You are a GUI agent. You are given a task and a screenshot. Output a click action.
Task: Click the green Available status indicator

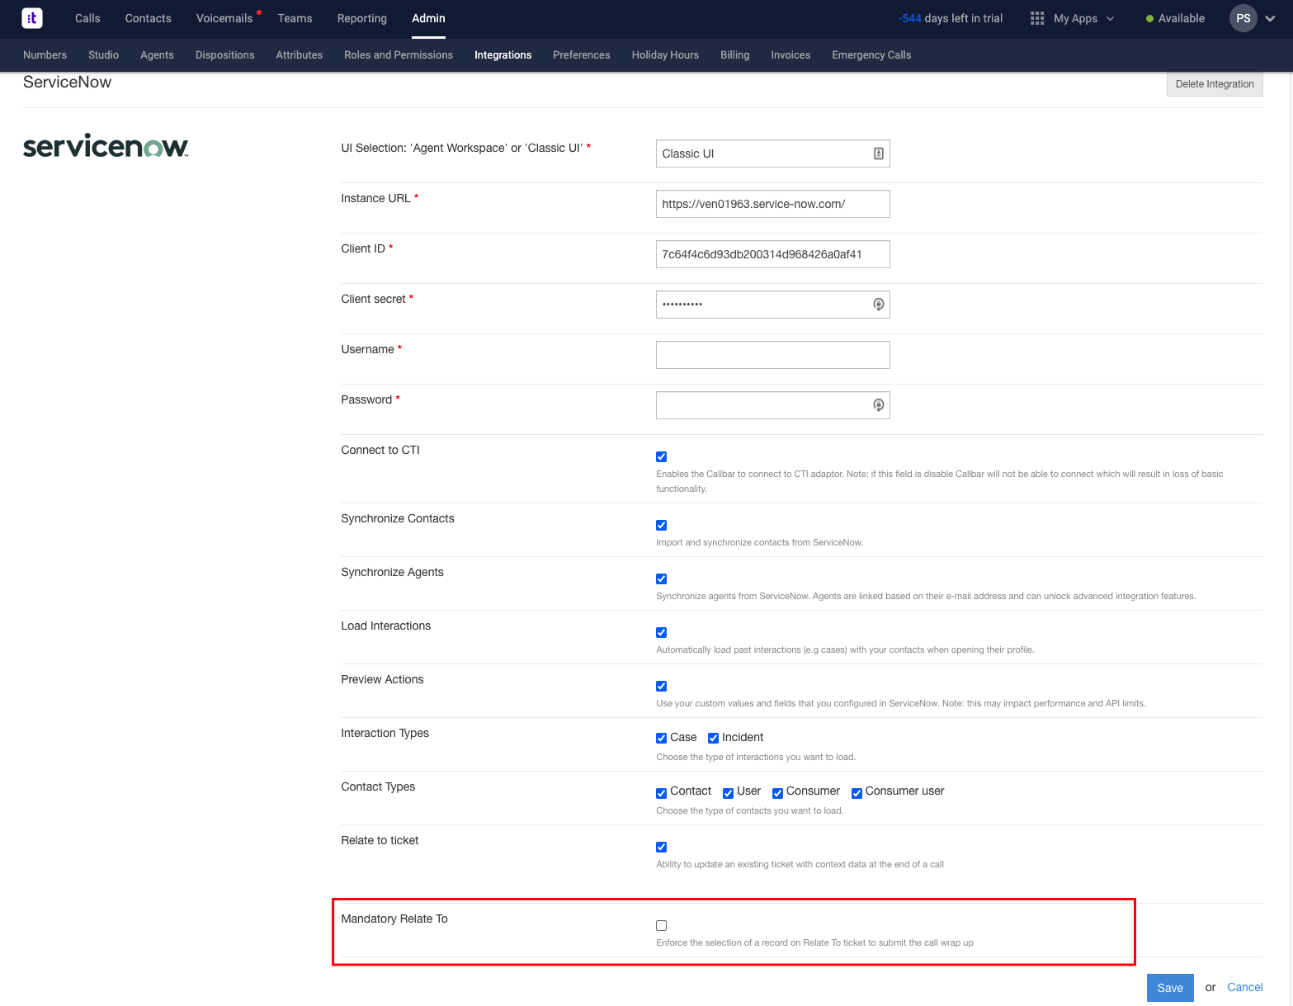(x=1150, y=17)
